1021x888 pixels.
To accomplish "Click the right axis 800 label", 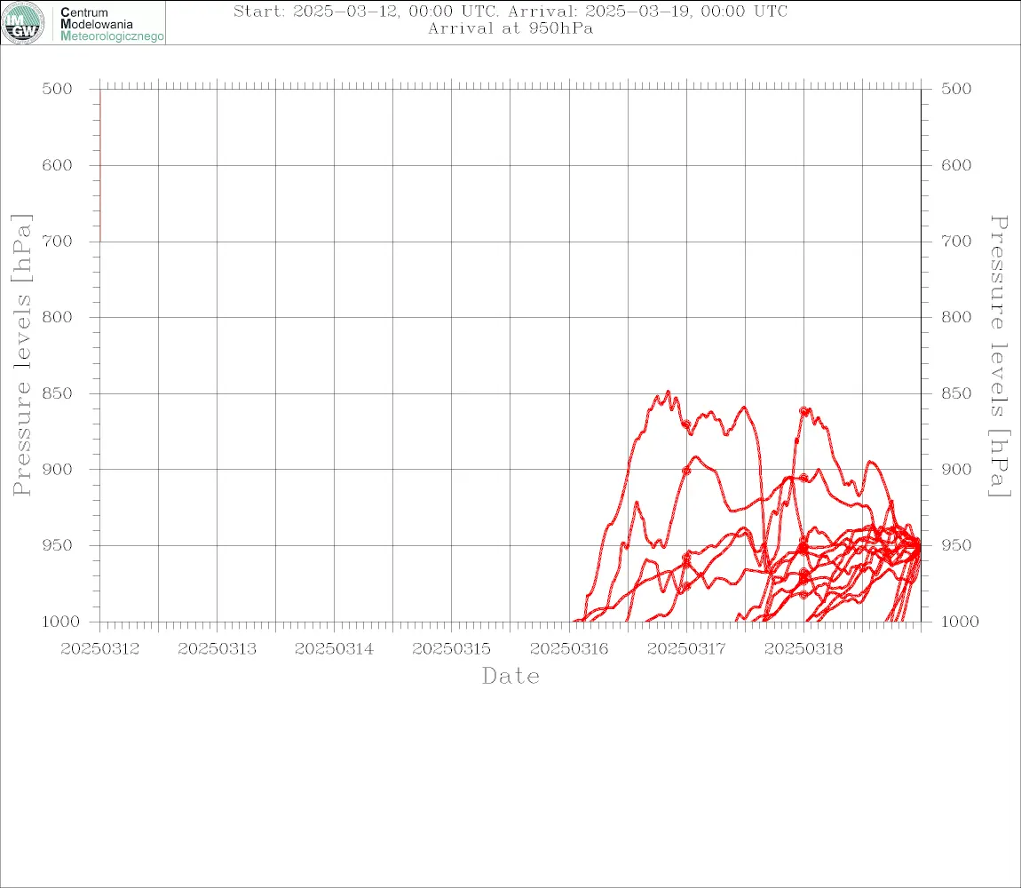I will [956, 317].
